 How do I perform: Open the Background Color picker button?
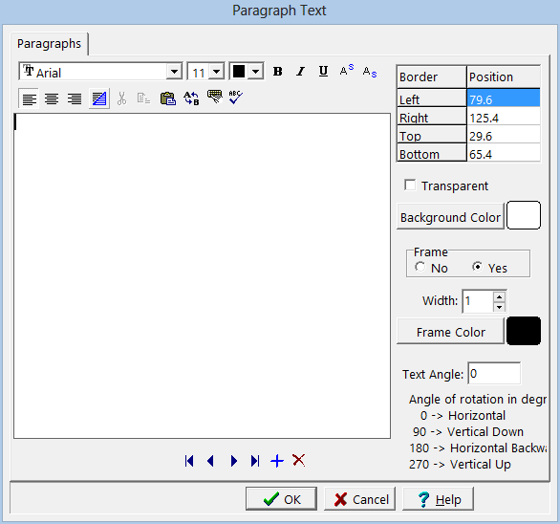coord(450,217)
